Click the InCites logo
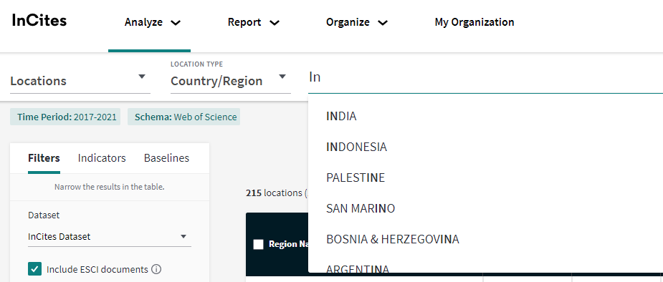Image resolution: width=663 pixels, height=282 pixels. (39, 21)
